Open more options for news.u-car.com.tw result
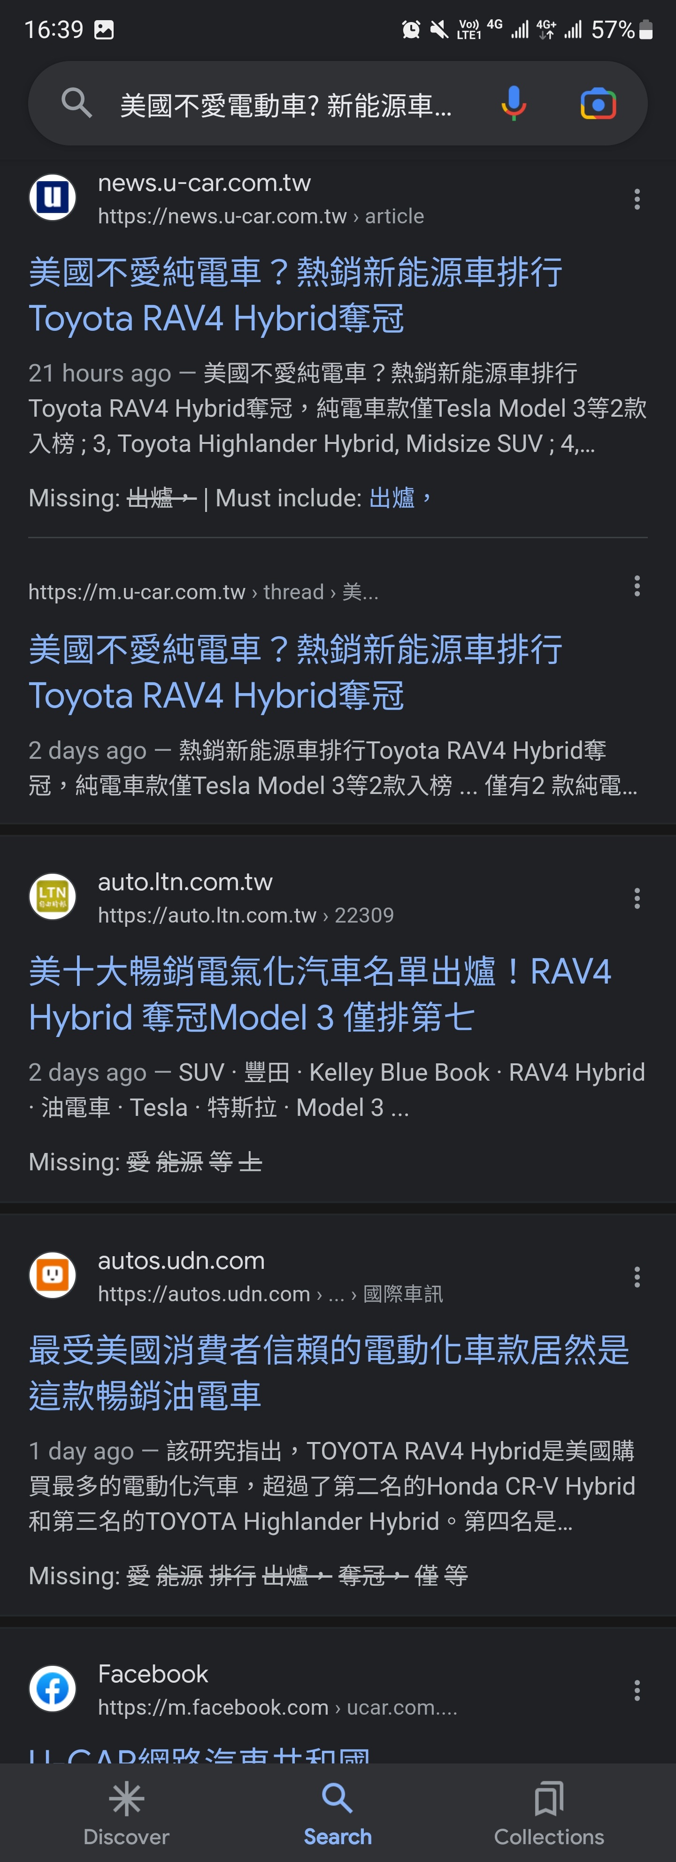Image resolution: width=676 pixels, height=1862 pixels. pyautogui.click(x=637, y=199)
